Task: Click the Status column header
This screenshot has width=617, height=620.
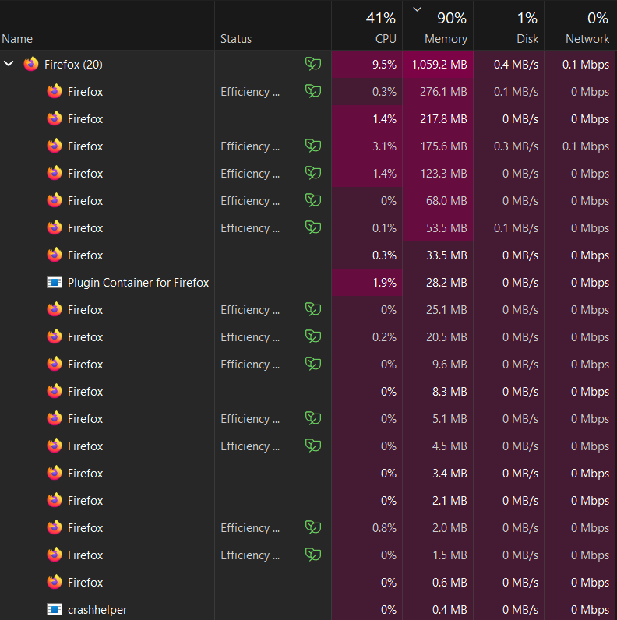Action: [236, 38]
